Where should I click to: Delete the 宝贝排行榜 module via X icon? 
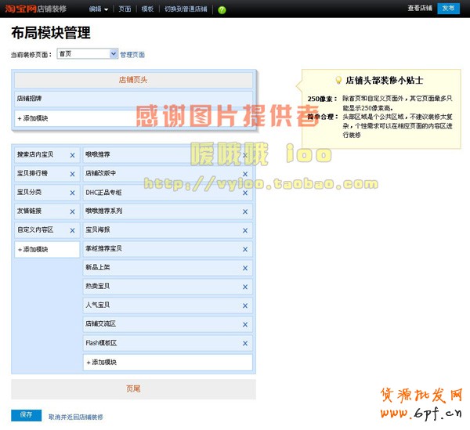pyautogui.click(x=72, y=174)
